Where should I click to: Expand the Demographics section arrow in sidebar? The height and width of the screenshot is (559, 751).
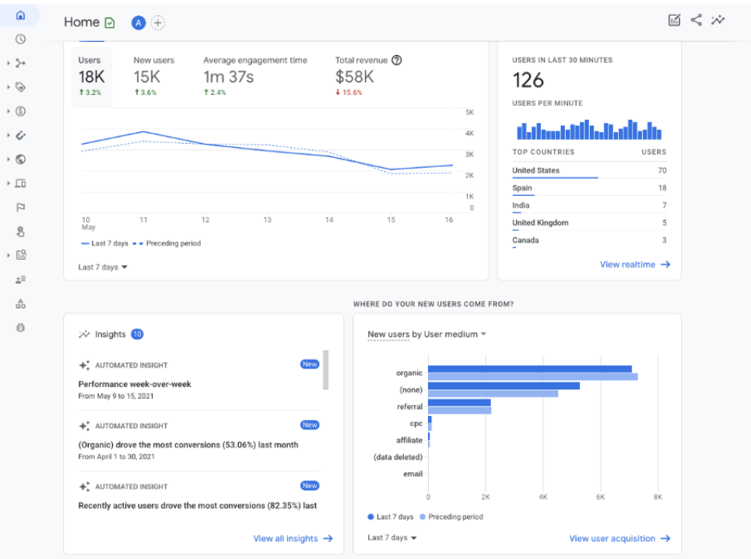click(8, 159)
